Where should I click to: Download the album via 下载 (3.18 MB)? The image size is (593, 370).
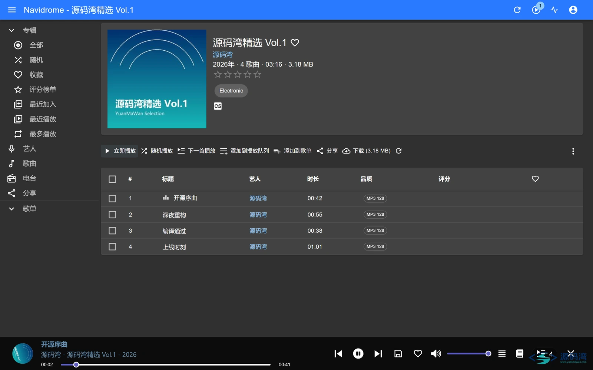coord(366,151)
